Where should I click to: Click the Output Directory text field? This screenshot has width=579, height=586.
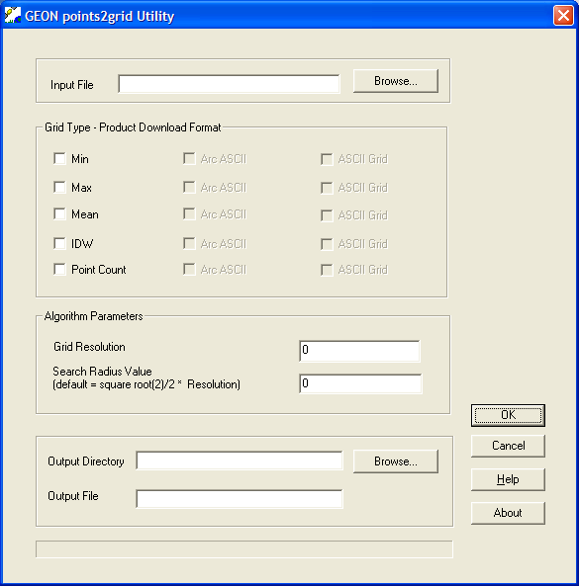240,460
